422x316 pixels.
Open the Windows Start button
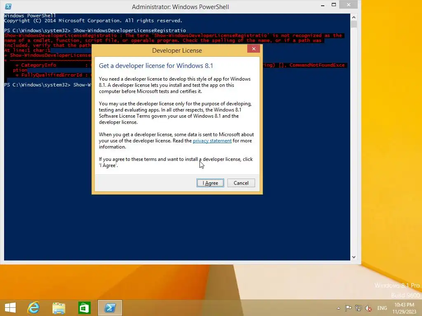pos(10,308)
